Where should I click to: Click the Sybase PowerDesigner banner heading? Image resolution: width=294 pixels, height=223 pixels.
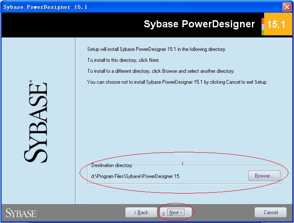199,24
